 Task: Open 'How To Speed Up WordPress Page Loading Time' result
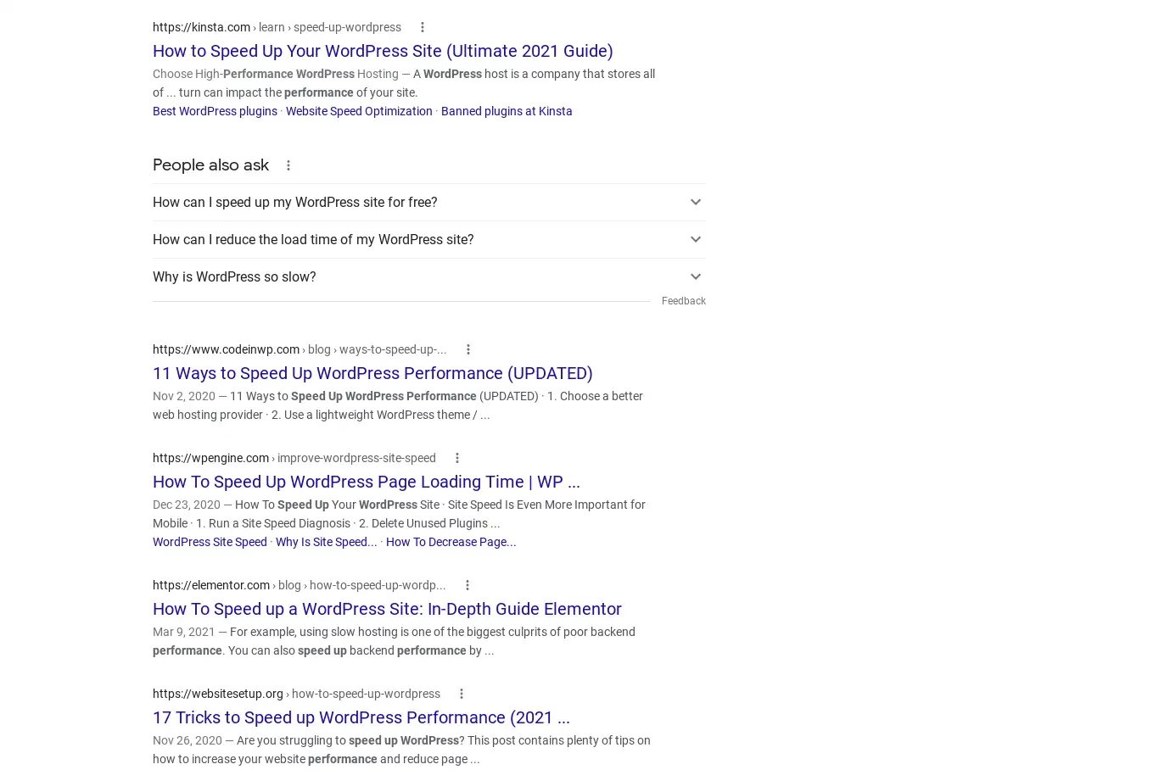367,482
